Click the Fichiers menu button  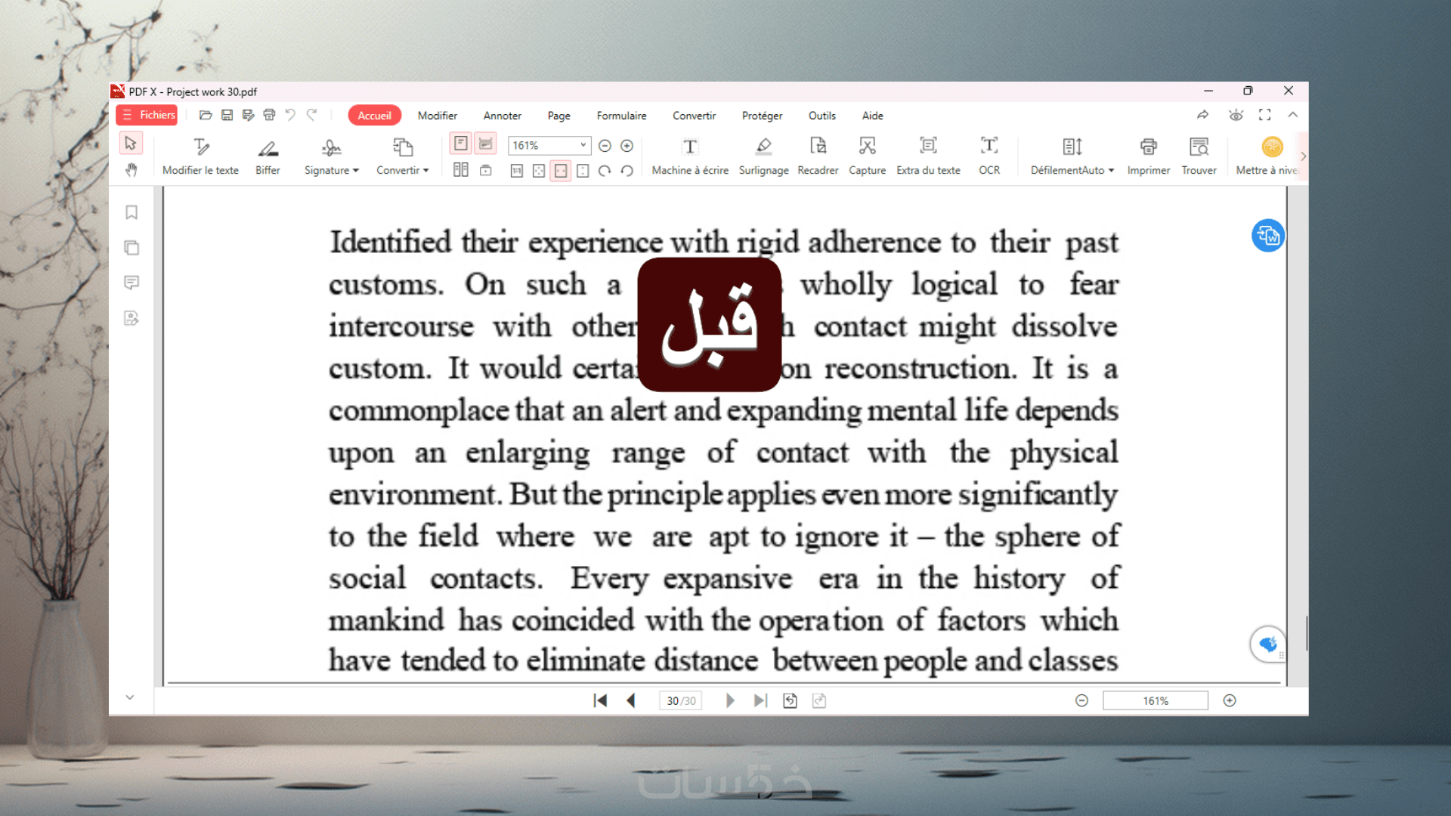click(147, 115)
